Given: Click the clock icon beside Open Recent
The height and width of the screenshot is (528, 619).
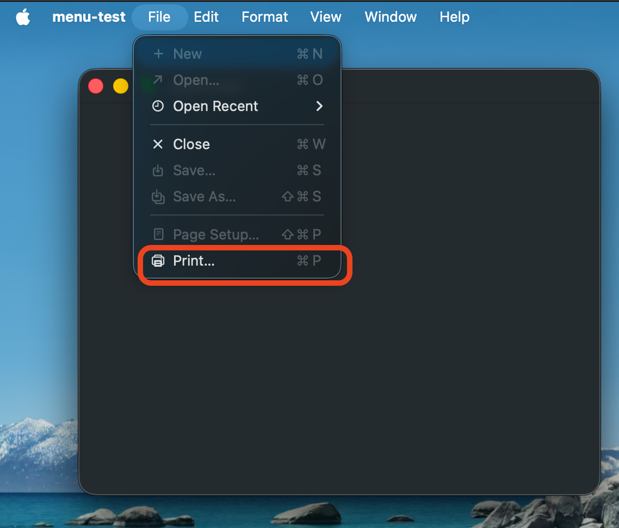Looking at the screenshot, I should coord(158,106).
